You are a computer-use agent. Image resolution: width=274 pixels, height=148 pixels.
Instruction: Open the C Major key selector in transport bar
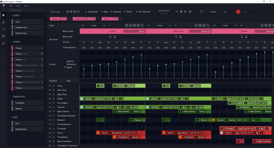tap(213, 12)
